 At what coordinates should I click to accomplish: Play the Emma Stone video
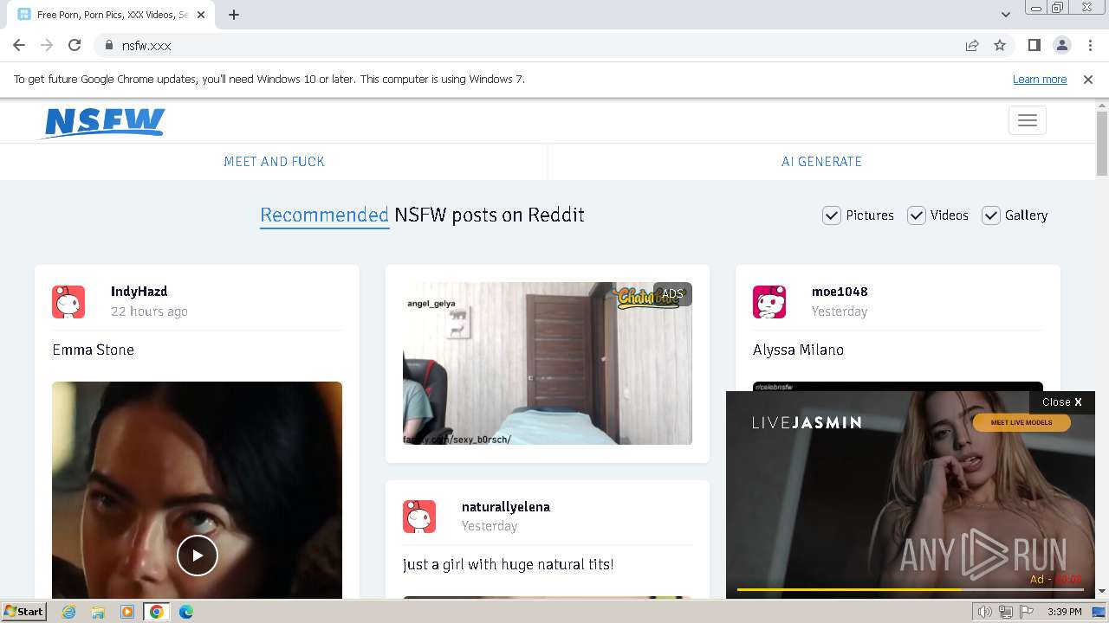pyautogui.click(x=197, y=556)
